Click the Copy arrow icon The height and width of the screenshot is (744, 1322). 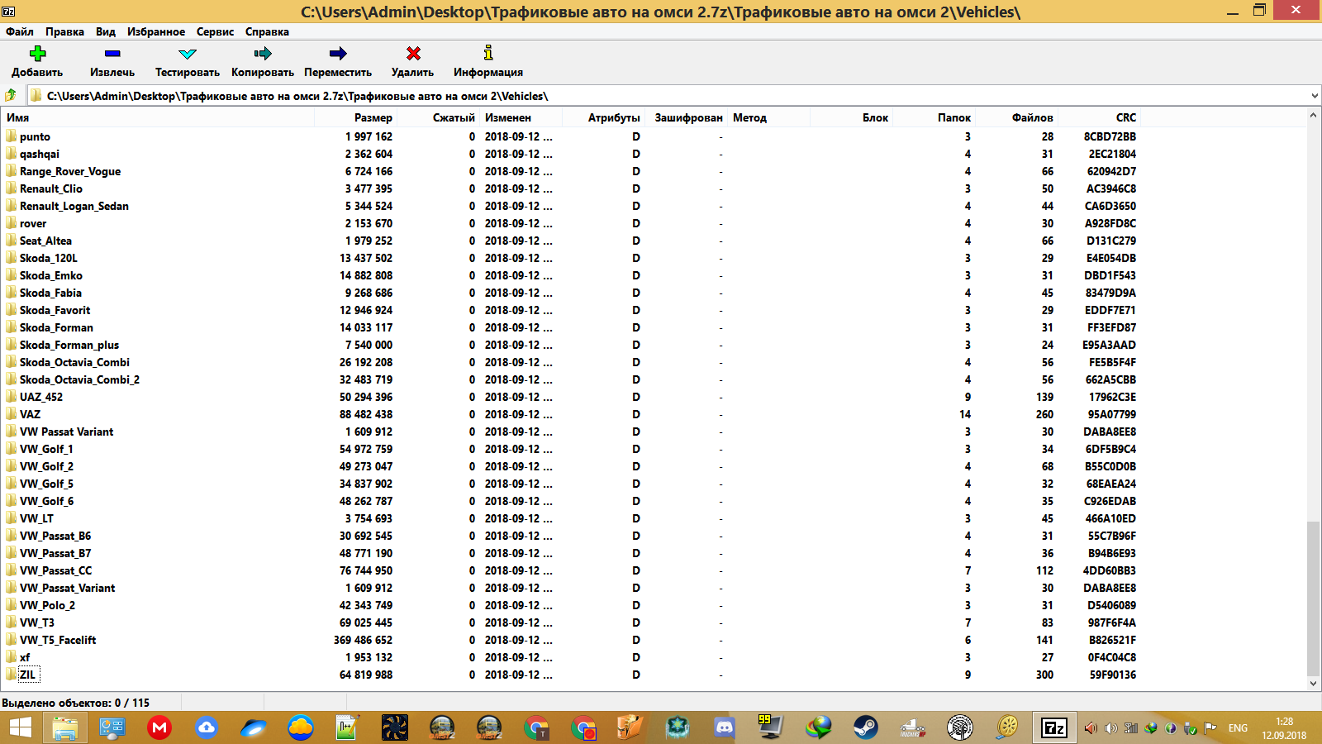tap(263, 54)
